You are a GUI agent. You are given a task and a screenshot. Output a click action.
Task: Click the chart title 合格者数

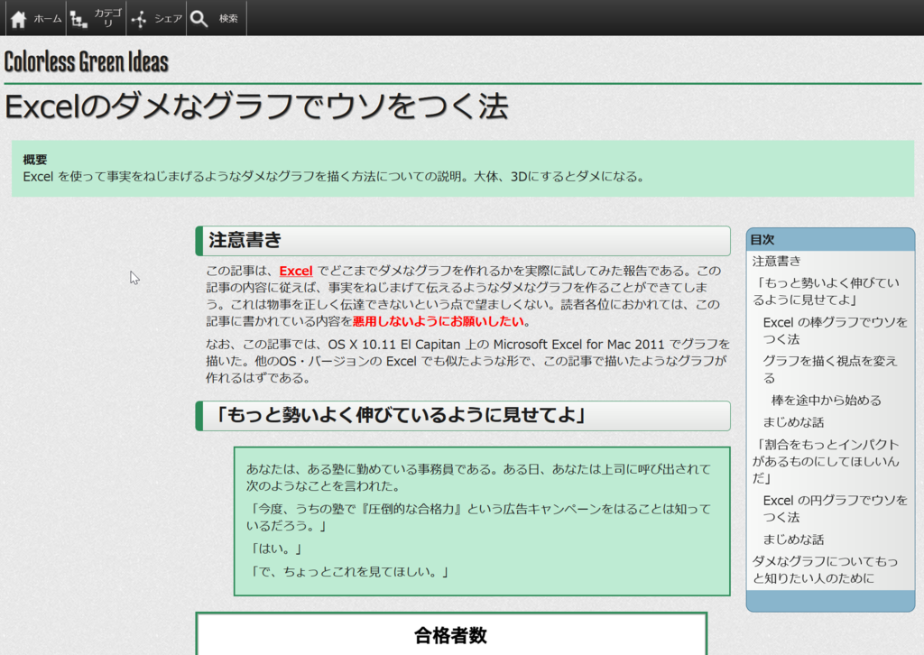[451, 635]
